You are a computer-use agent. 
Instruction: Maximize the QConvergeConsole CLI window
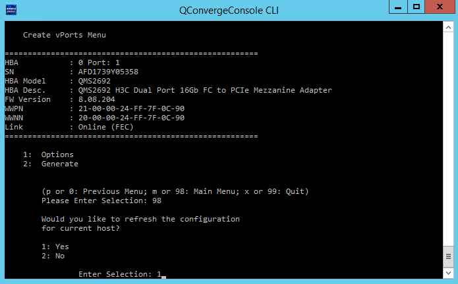coord(416,7)
